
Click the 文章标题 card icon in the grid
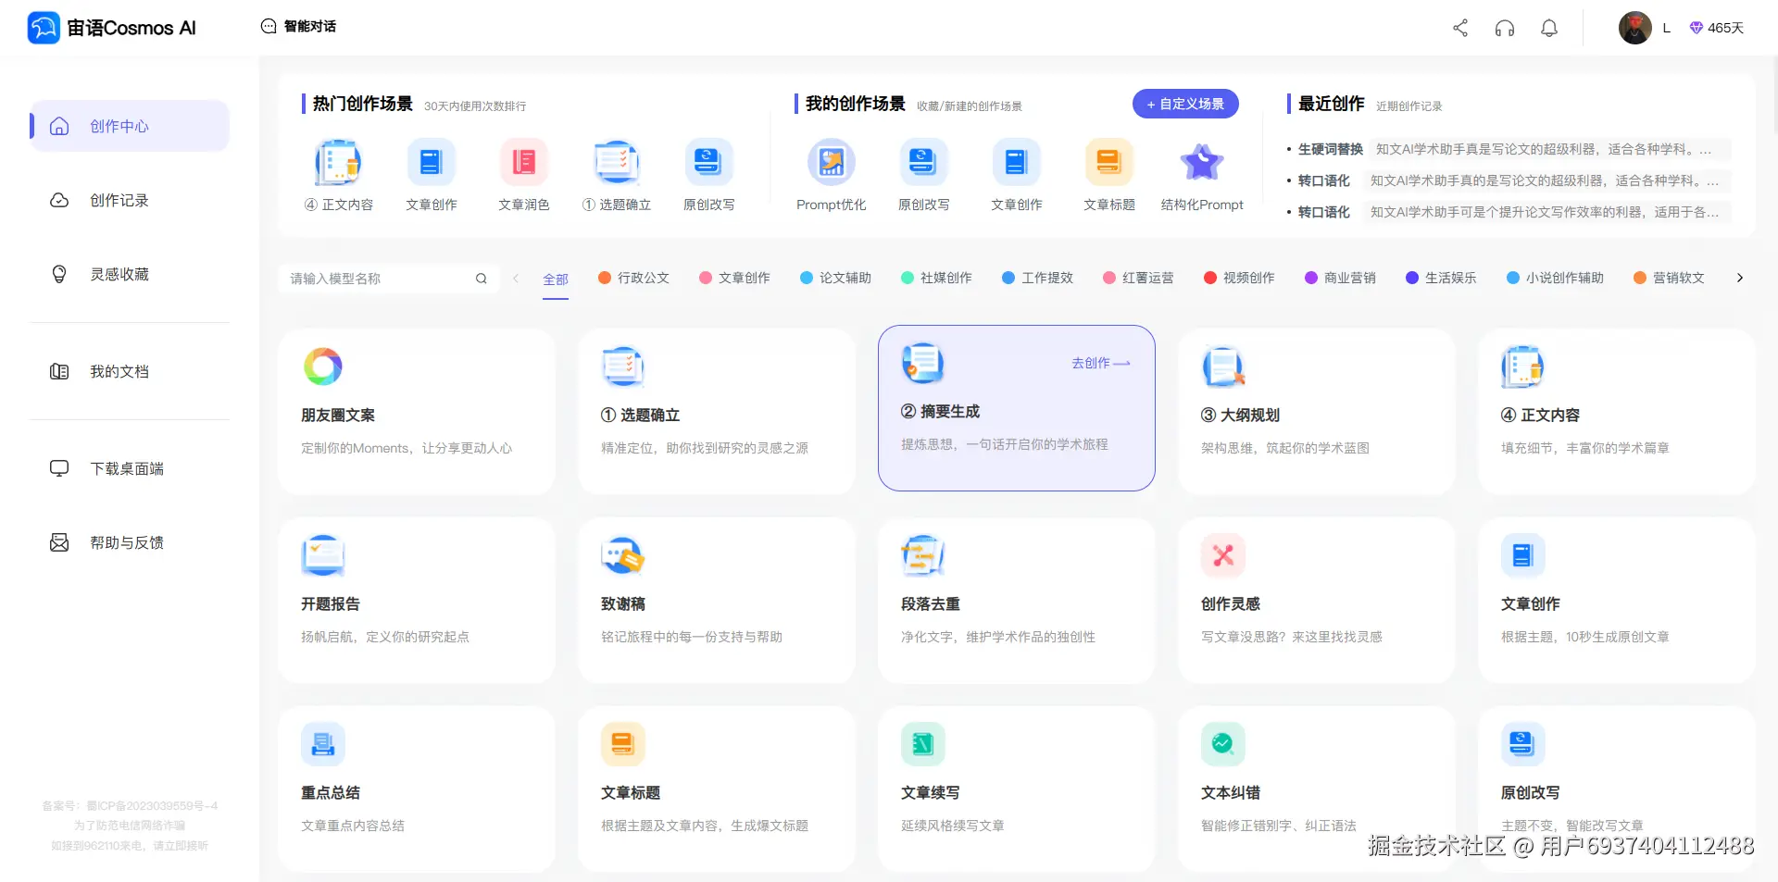tap(623, 744)
